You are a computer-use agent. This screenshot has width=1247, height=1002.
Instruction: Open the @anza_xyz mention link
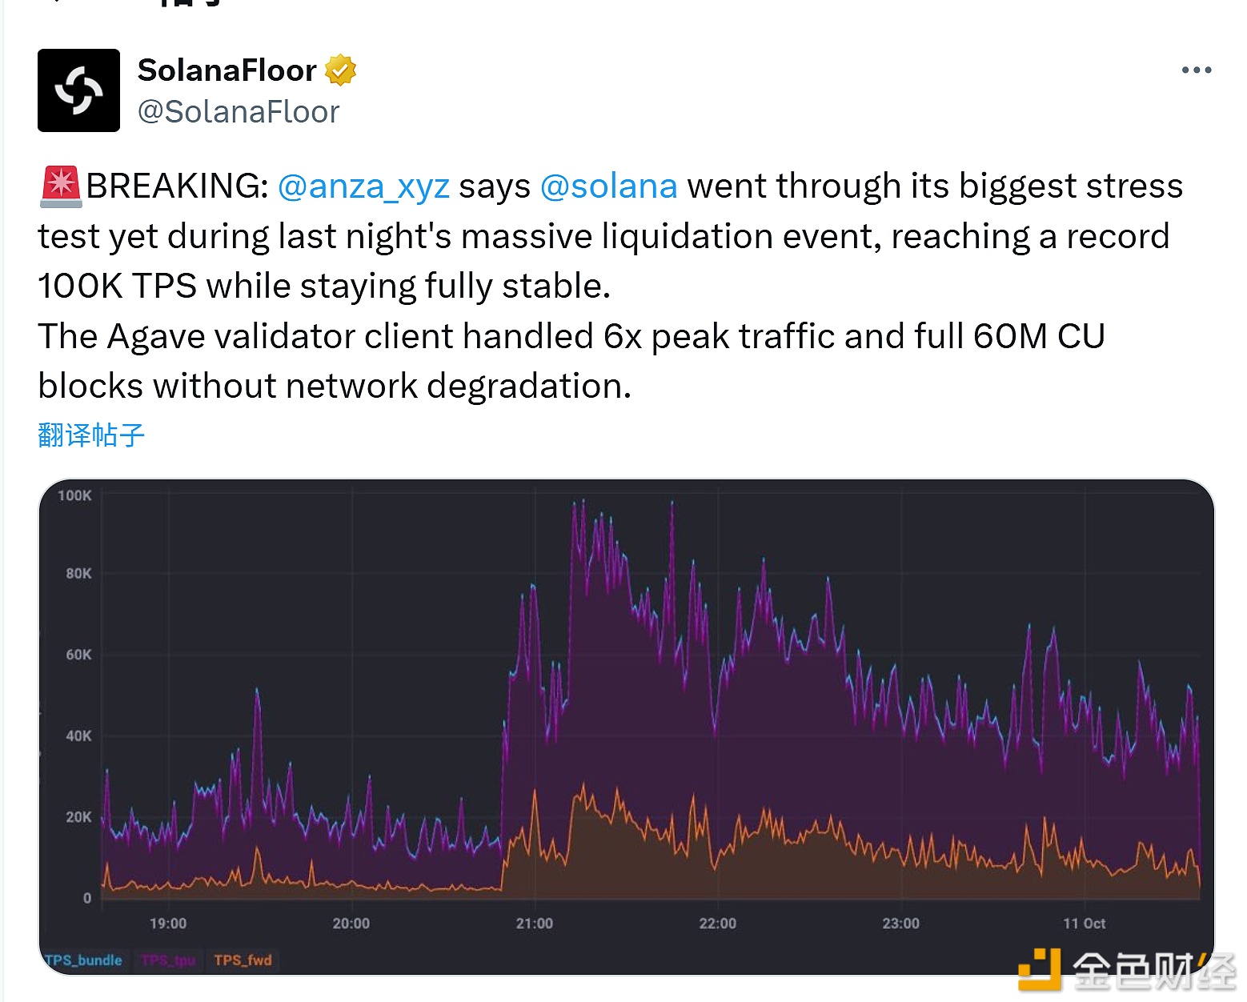[x=363, y=186]
